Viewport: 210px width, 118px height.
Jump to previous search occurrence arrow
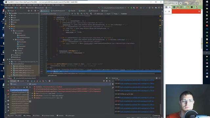pyautogui.click(x=72, y=14)
